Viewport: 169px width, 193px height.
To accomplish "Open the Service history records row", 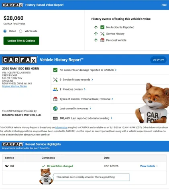I will click(110, 80).
